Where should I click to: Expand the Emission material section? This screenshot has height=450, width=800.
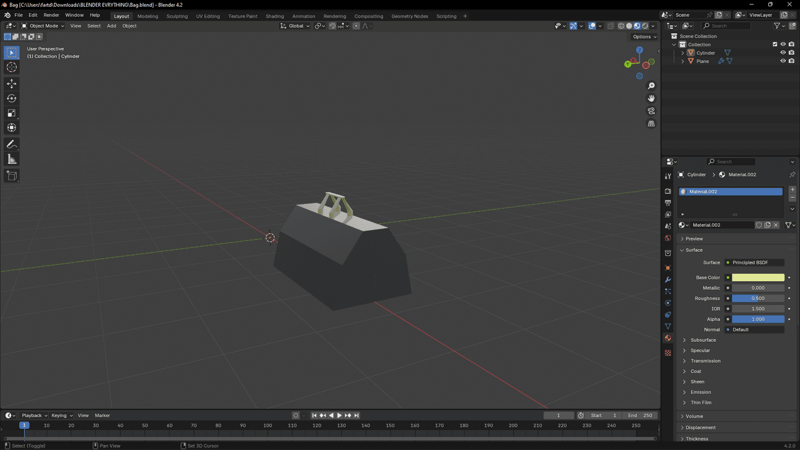(x=701, y=392)
